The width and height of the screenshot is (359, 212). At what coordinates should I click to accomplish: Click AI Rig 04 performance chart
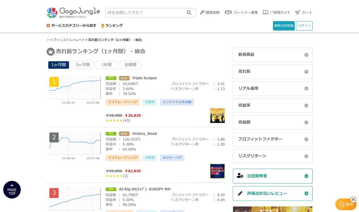point(75,199)
